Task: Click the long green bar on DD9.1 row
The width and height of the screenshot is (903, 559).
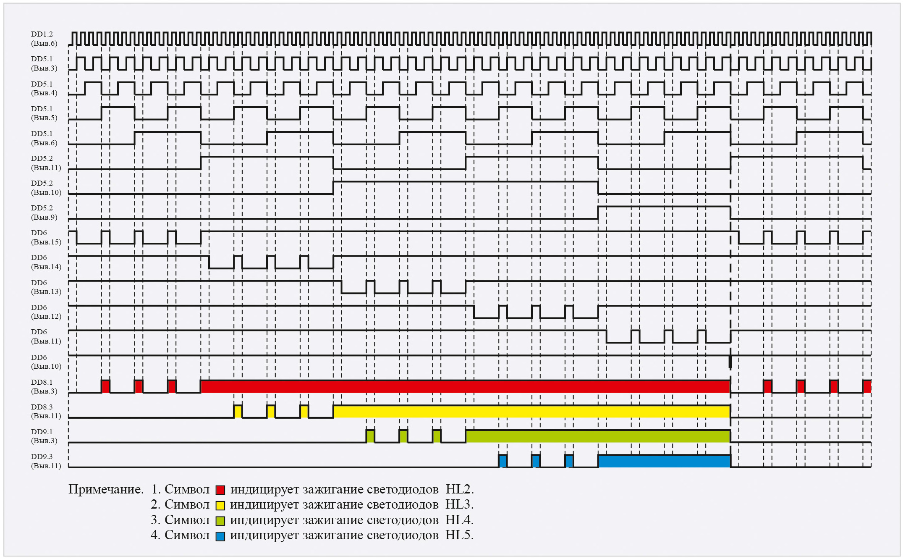Action: [x=598, y=436]
